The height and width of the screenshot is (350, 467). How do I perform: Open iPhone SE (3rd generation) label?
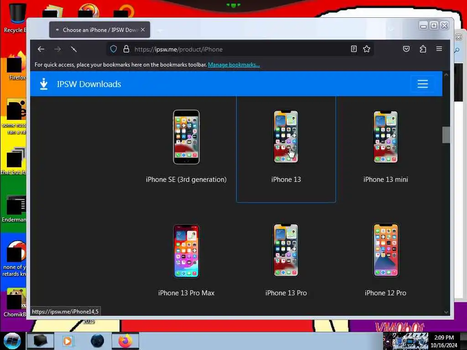pos(186,180)
